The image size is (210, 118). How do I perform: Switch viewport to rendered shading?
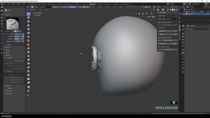point(177,10)
